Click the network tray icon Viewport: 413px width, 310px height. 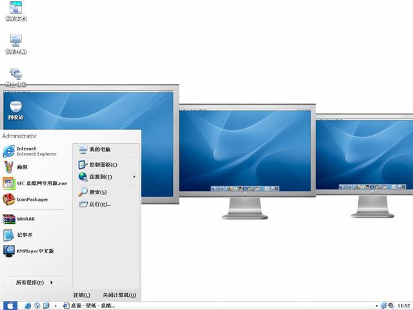383,305
